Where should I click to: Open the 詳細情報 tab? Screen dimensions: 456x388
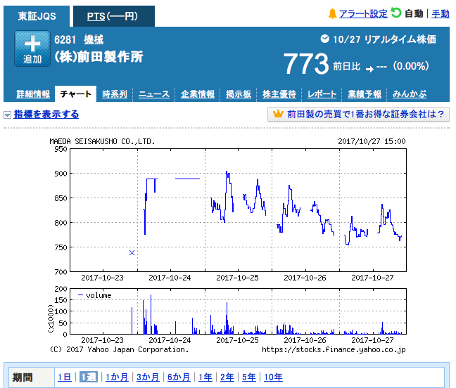(x=33, y=94)
